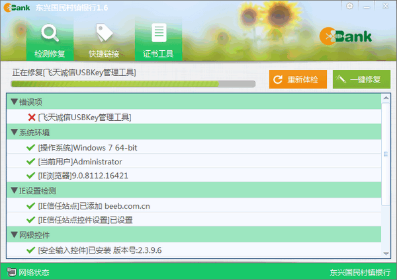Select the [IE浏览器]9.0.8112.16421 row
Screen dimensions: 397x280
(x=194, y=175)
